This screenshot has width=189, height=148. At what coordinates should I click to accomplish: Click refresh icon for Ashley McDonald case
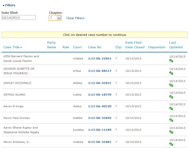pyautogui.click(x=171, y=85)
